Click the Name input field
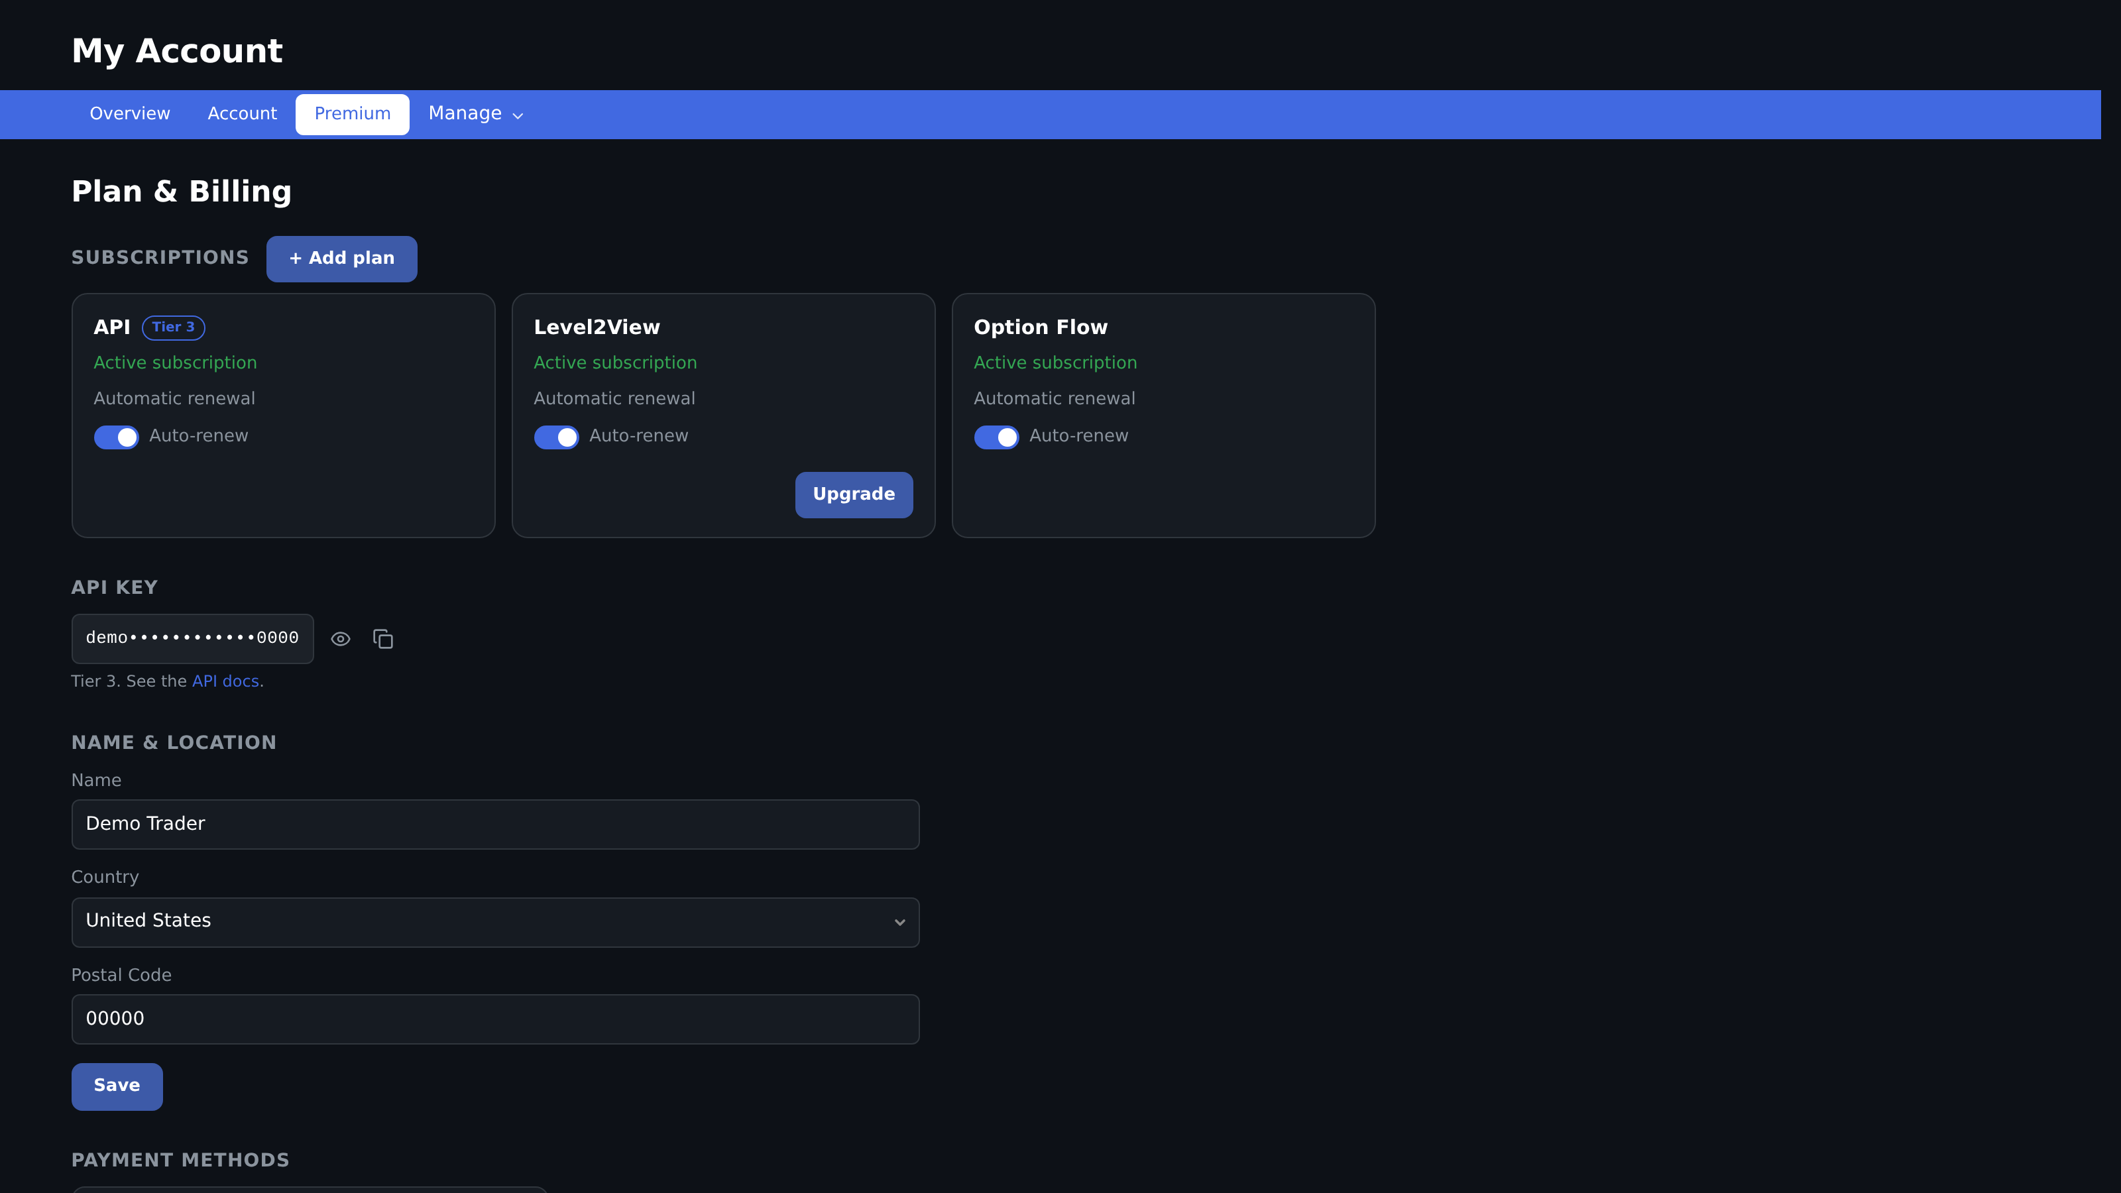Screen dimensions: 2121x1193 [496, 824]
